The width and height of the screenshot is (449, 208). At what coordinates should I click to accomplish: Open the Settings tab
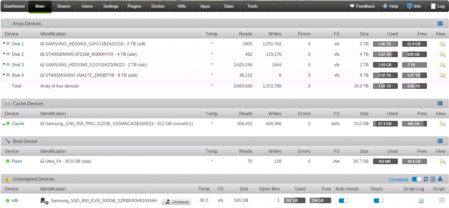(111, 6)
